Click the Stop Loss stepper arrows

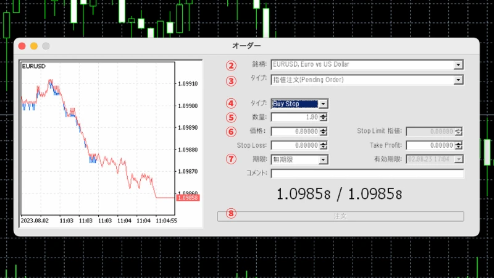click(323, 145)
